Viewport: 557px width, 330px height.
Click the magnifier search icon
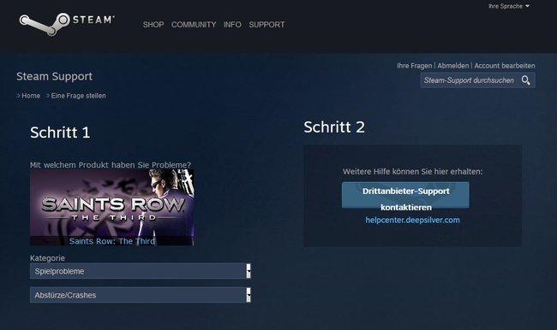pos(526,80)
